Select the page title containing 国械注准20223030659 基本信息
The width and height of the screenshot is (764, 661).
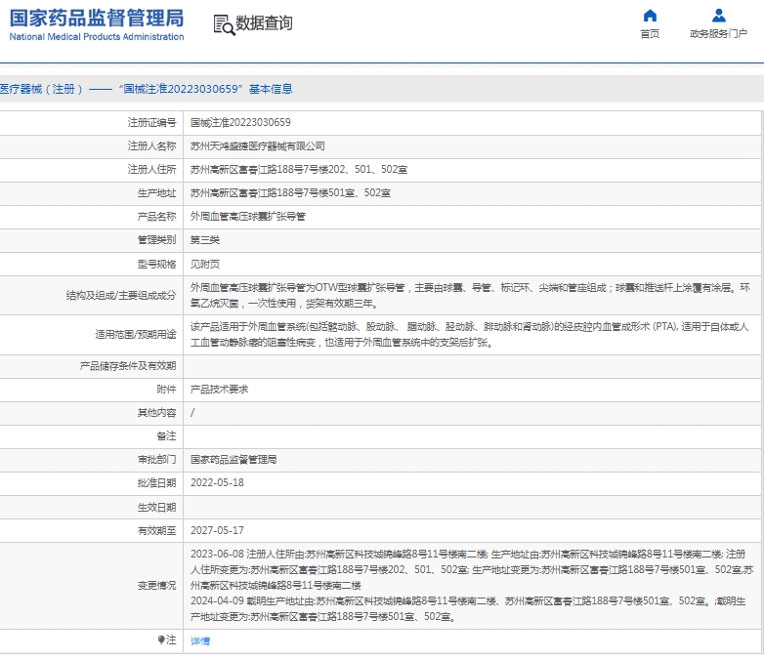pyautogui.click(x=147, y=89)
